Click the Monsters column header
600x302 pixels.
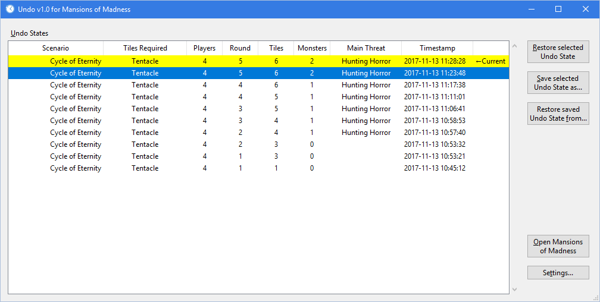[x=312, y=48]
